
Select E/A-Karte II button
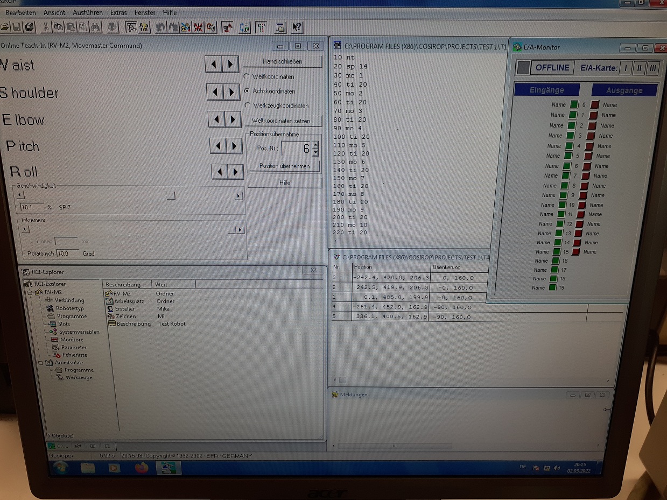click(639, 68)
